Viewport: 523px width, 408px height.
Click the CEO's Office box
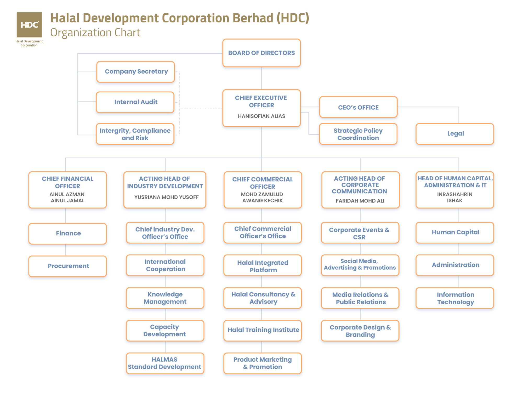[x=358, y=107]
